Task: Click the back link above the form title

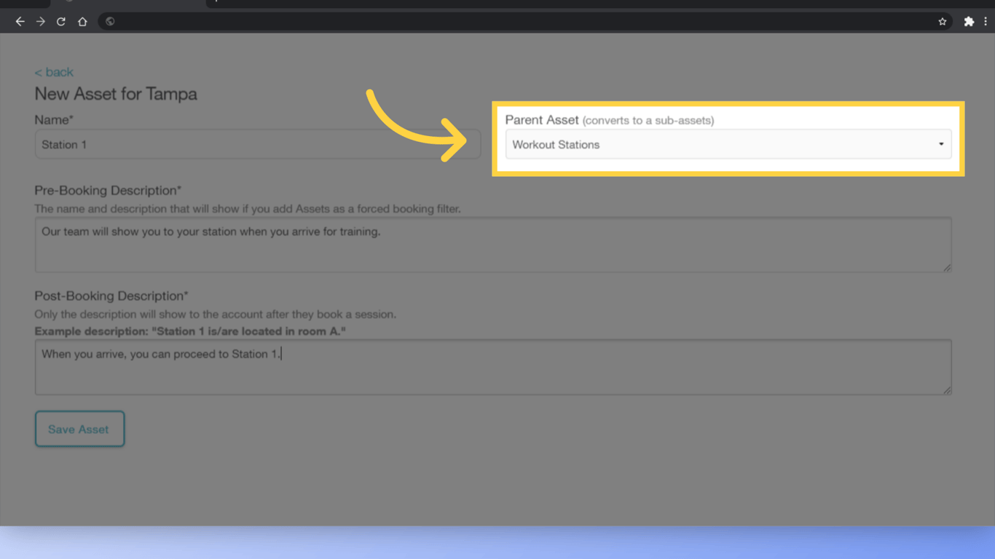Action: [53, 72]
